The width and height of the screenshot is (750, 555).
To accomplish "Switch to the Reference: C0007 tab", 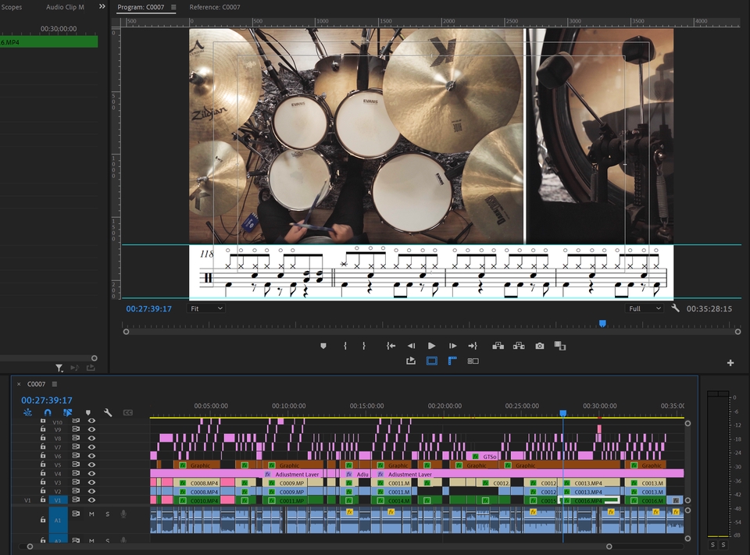I will pos(215,7).
